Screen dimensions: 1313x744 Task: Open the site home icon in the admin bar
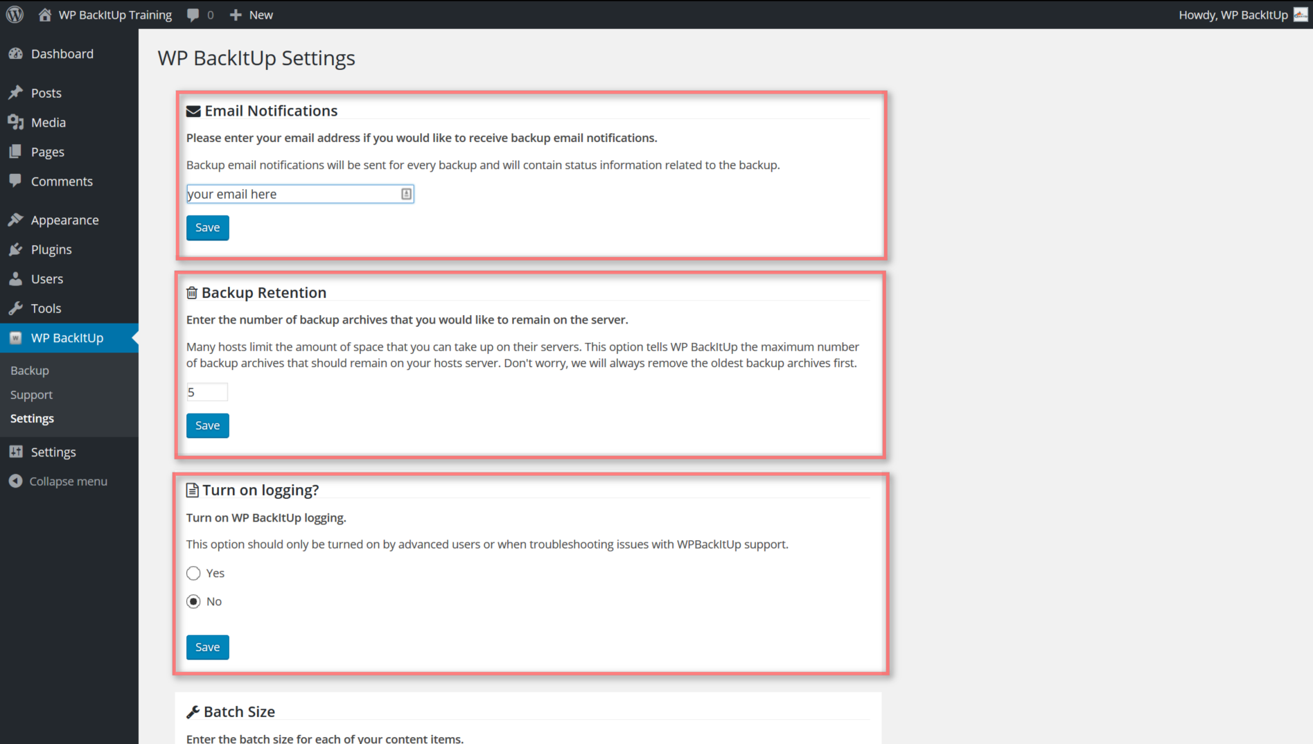pyautogui.click(x=45, y=15)
